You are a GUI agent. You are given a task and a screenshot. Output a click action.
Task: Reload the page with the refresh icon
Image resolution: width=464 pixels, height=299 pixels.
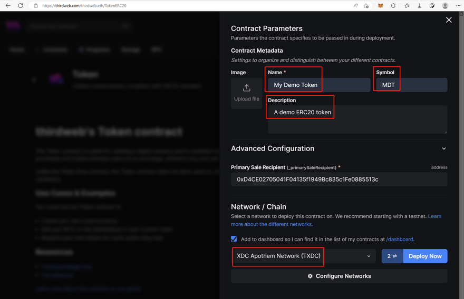click(21, 6)
